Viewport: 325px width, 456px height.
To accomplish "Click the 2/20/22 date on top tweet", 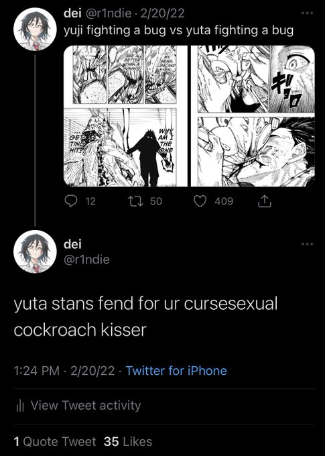I will tap(162, 13).
